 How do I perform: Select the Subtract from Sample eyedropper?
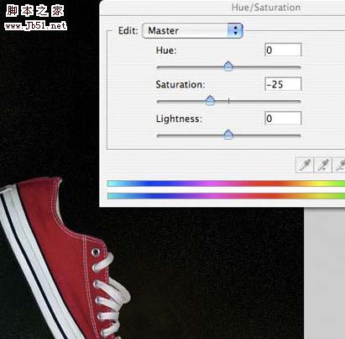(x=339, y=165)
